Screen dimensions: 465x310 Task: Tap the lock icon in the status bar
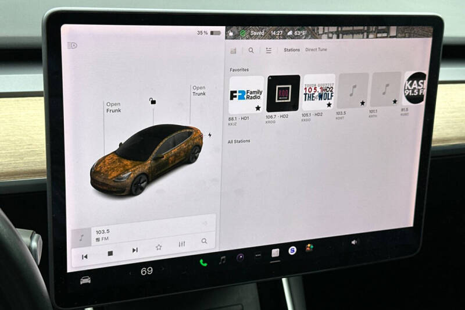tap(230, 34)
